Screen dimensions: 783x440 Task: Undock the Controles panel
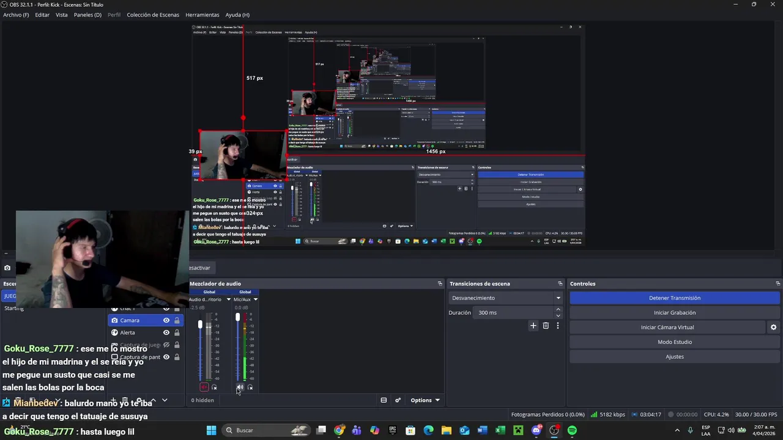tap(777, 284)
